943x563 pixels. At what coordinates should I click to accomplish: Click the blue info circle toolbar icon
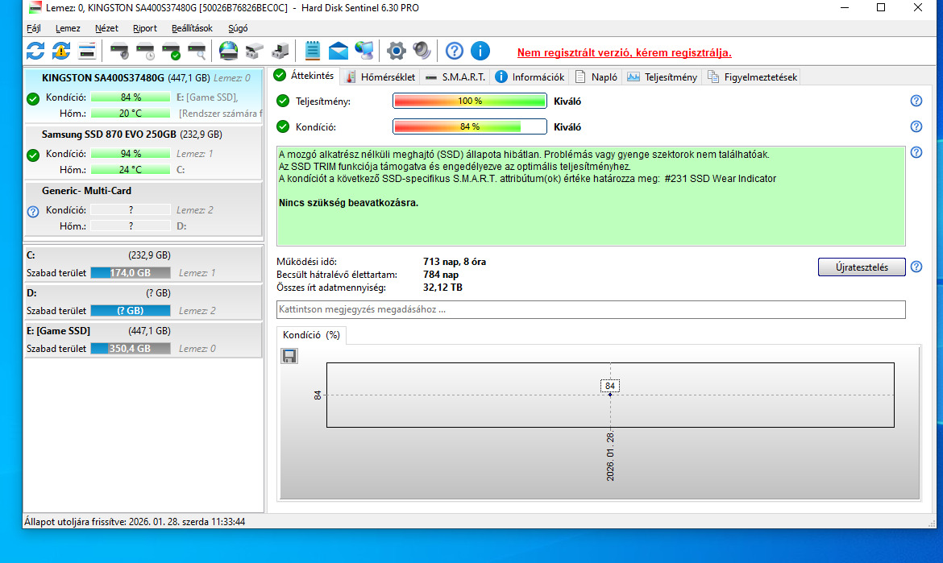click(480, 51)
